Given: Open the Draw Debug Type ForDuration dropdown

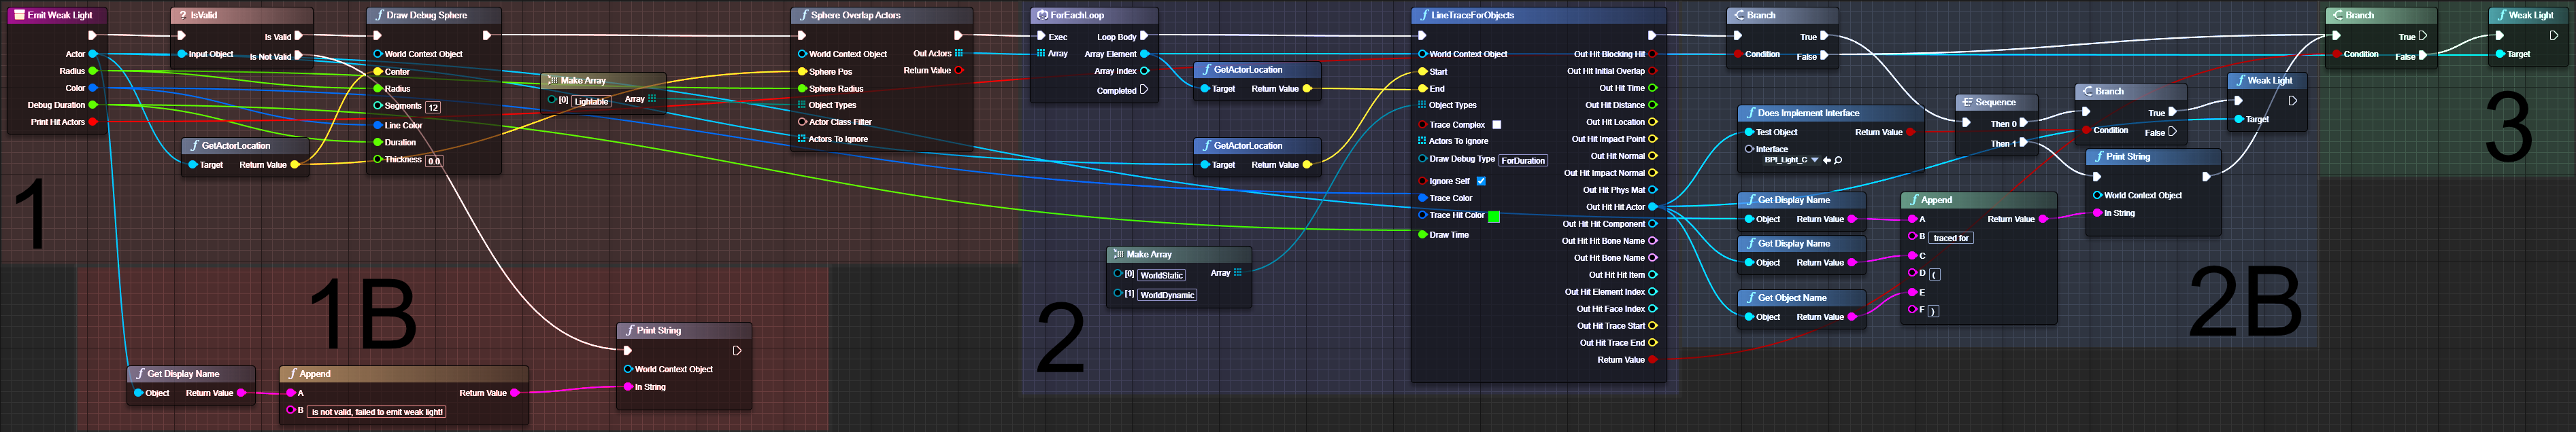Looking at the screenshot, I should click(1523, 160).
